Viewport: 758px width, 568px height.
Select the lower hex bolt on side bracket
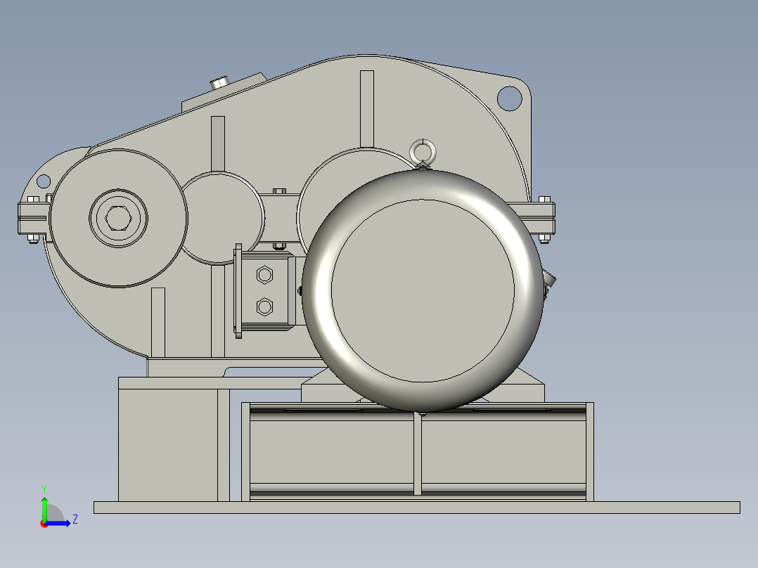(265, 306)
